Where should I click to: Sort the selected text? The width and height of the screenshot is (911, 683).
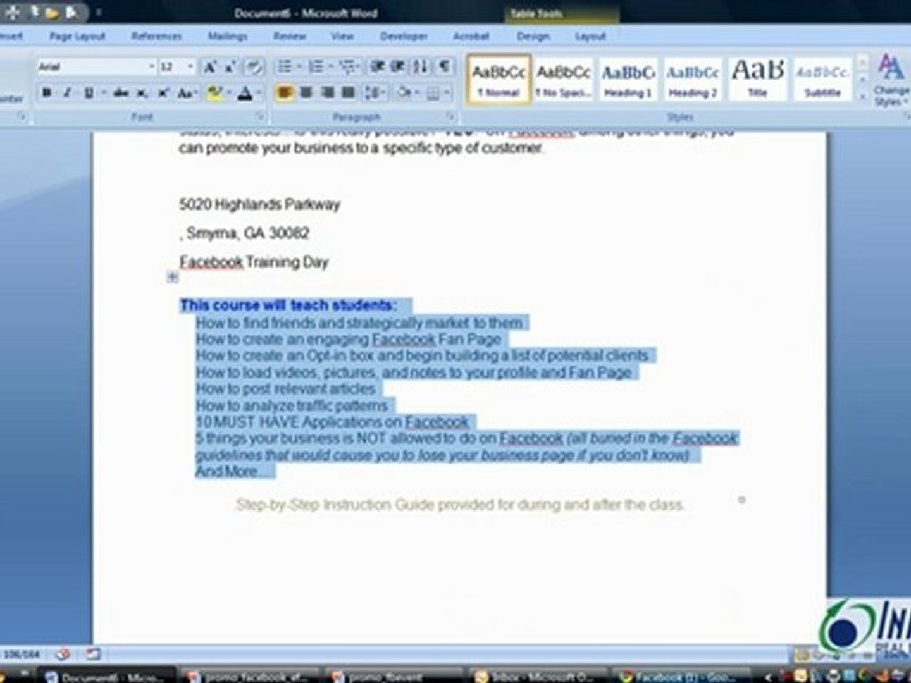[x=420, y=66]
